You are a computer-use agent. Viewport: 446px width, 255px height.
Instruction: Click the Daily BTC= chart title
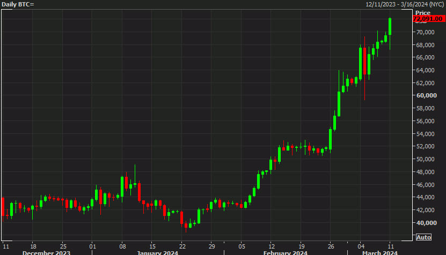pos(18,4)
